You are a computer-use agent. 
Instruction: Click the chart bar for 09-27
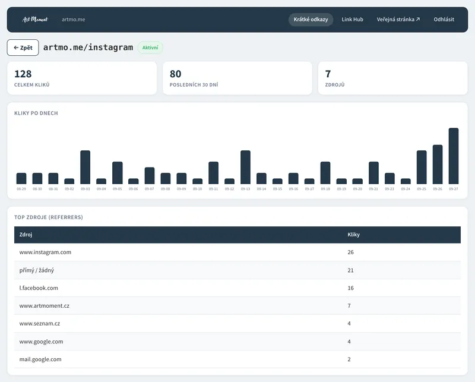click(x=454, y=156)
